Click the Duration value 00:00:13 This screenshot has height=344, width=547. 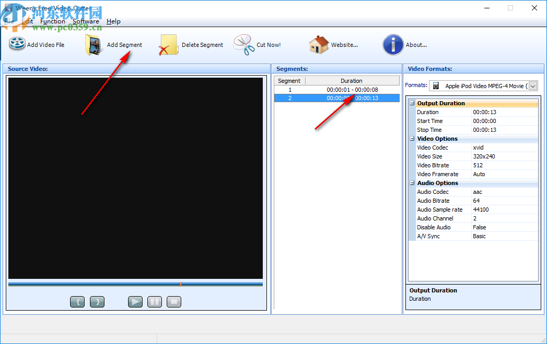[484, 112]
